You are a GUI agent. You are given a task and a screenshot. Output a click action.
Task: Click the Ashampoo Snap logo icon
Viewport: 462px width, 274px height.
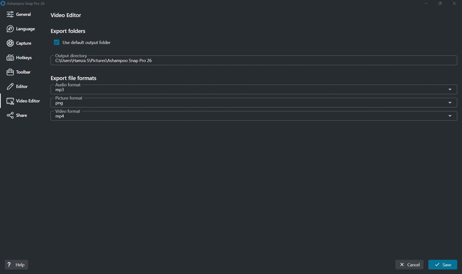tap(3, 4)
